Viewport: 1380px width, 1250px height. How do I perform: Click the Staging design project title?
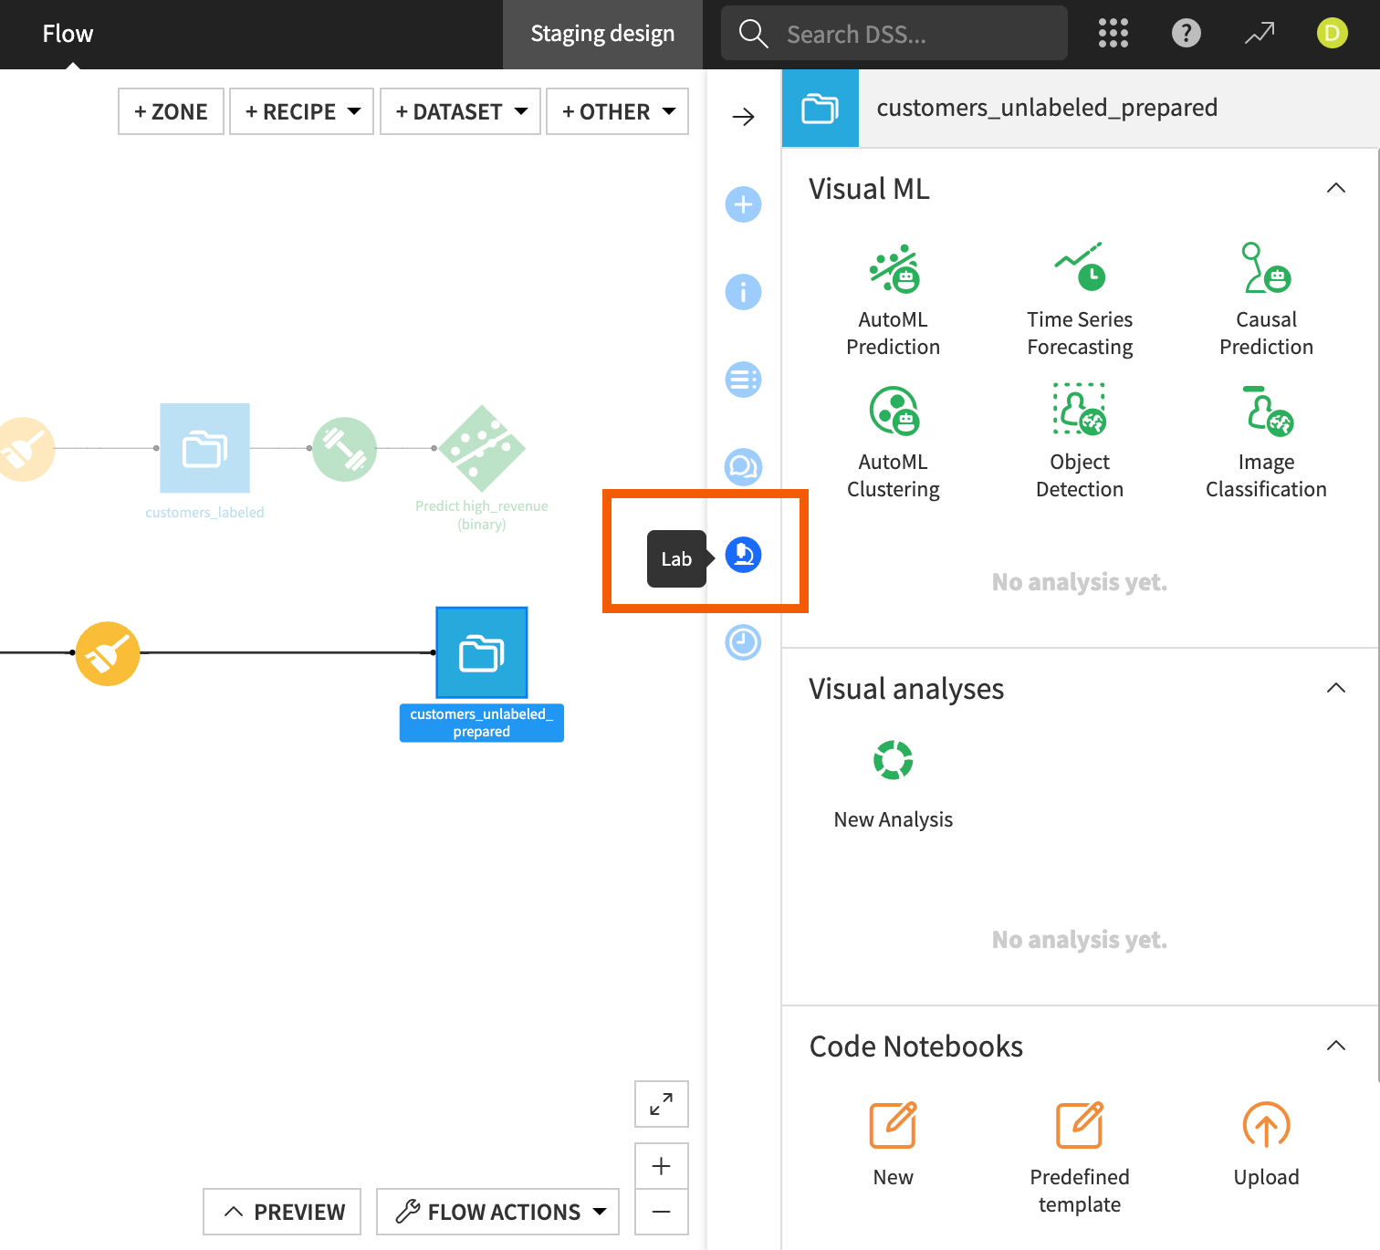(602, 34)
